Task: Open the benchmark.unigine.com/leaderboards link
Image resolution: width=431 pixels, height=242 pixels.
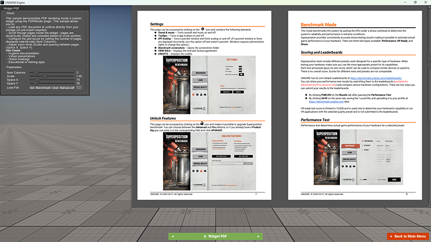Action: click(376, 78)
